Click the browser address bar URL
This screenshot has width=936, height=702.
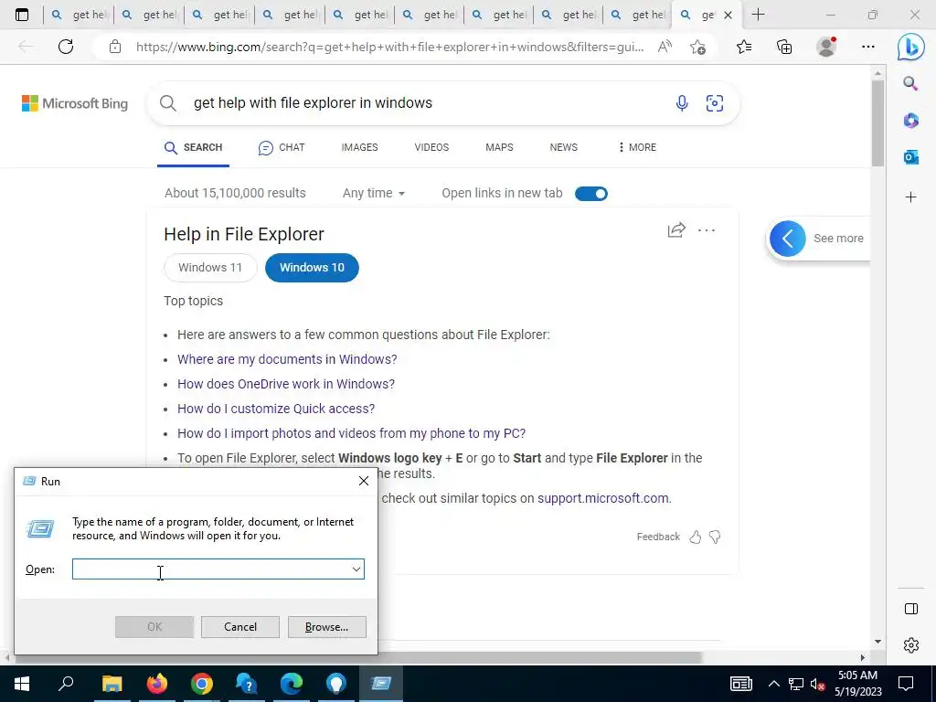[389, 47]
